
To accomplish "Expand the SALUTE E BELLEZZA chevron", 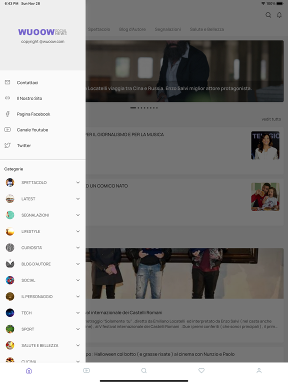I will coord(78,345).
